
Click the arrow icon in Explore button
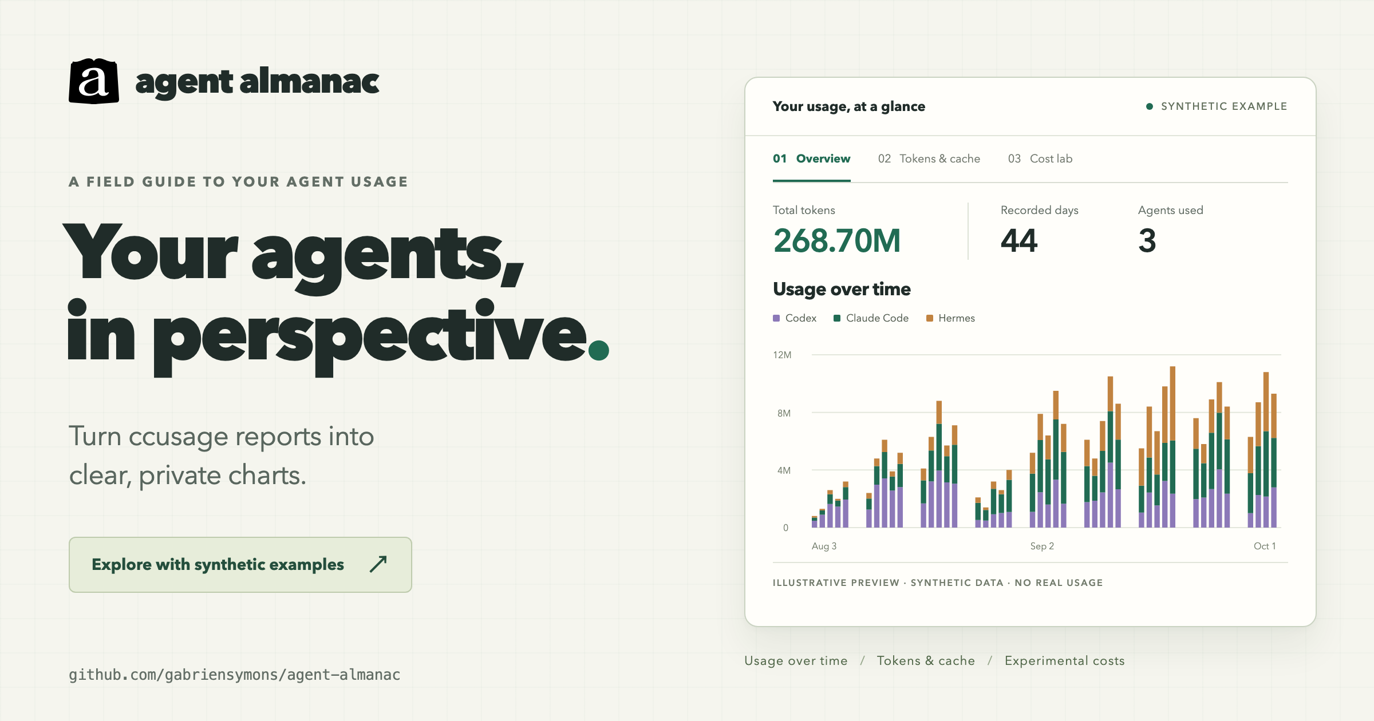[x=378, y=564]
